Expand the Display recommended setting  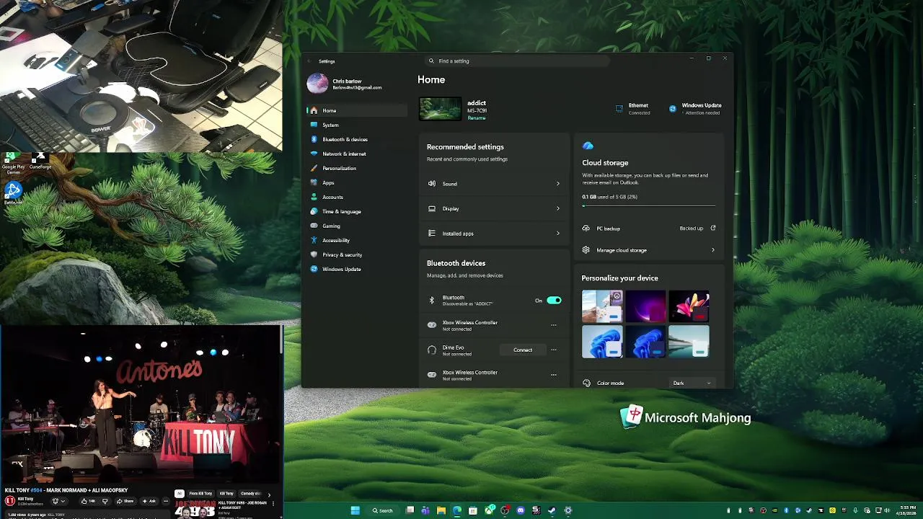(x=494, y=208)
